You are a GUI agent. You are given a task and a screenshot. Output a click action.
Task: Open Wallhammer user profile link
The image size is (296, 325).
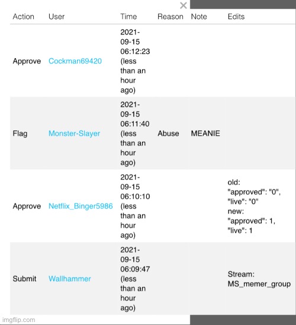[70, 279]
